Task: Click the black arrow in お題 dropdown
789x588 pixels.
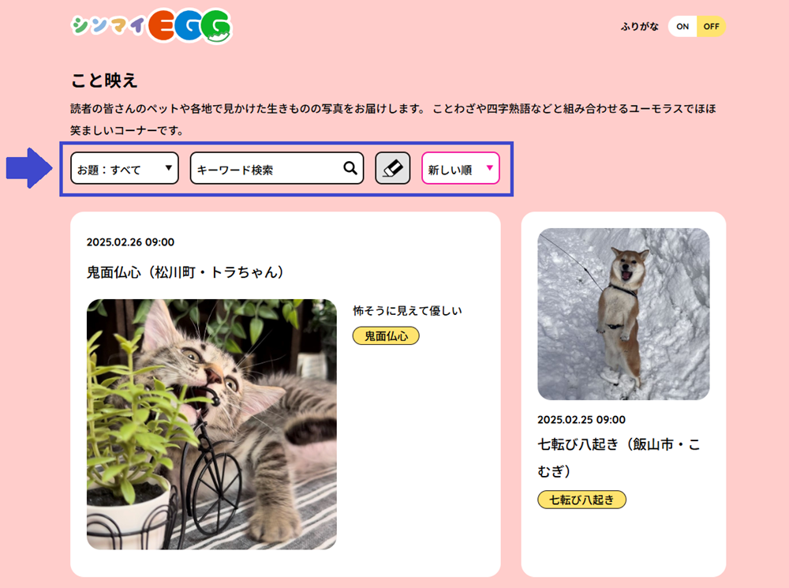Action: [169, 167]
